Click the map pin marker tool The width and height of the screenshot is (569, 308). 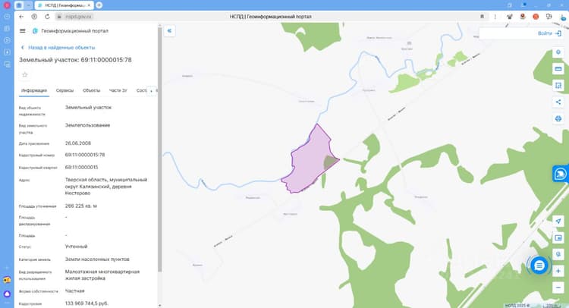click(x=558, y=52)
